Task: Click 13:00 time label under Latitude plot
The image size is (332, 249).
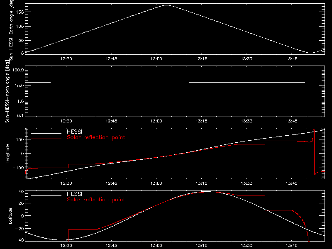Action: [x=156, y=246]
